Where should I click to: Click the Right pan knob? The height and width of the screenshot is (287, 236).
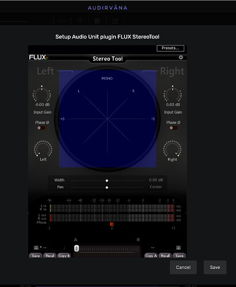click(172, 149)
